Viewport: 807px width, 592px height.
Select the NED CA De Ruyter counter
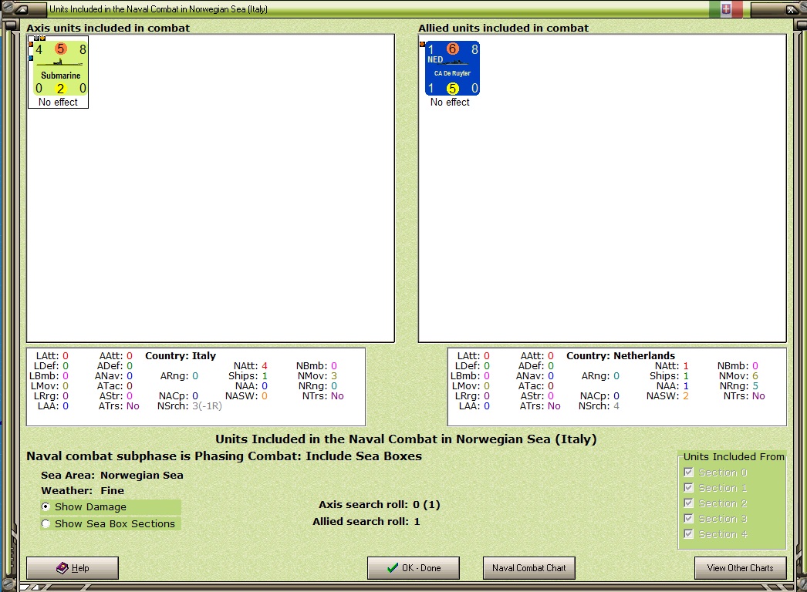pos(452,69)
